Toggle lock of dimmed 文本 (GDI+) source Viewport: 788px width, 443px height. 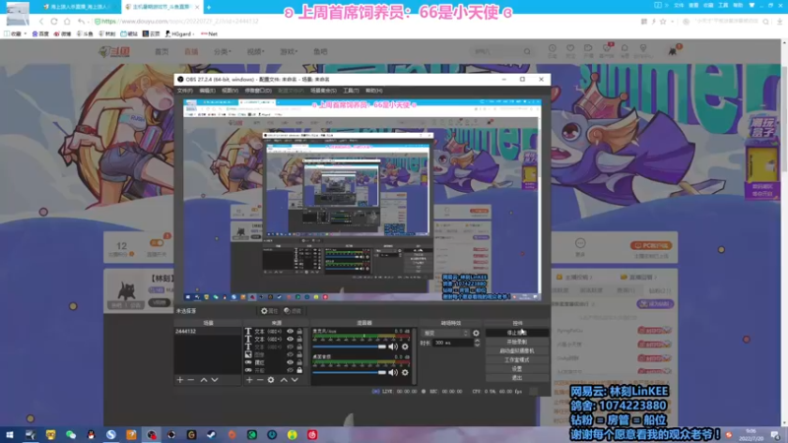tap(299, 348)
